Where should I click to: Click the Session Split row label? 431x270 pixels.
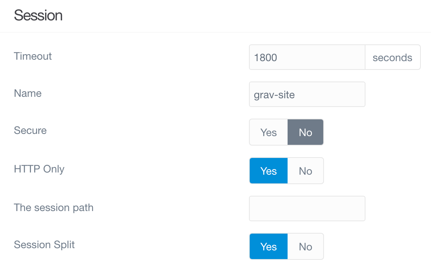(44, 245)
